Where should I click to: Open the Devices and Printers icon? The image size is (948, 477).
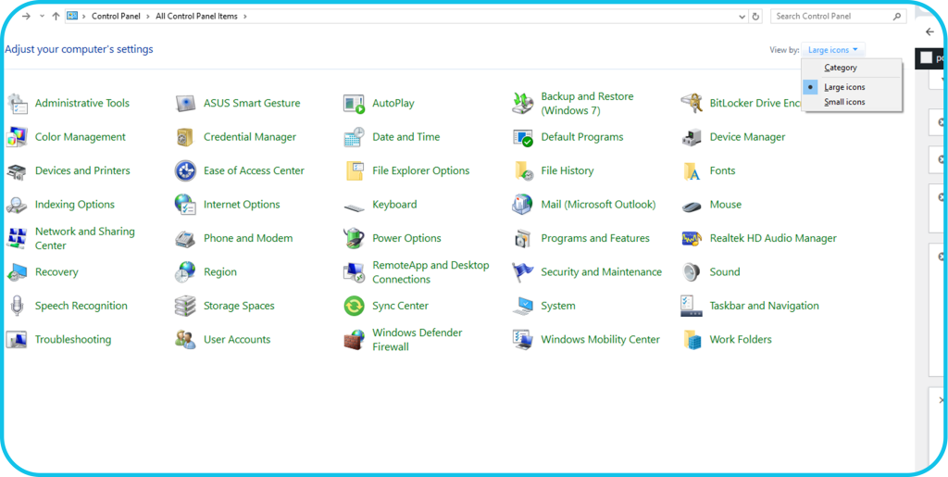click(x=17, y=171)
